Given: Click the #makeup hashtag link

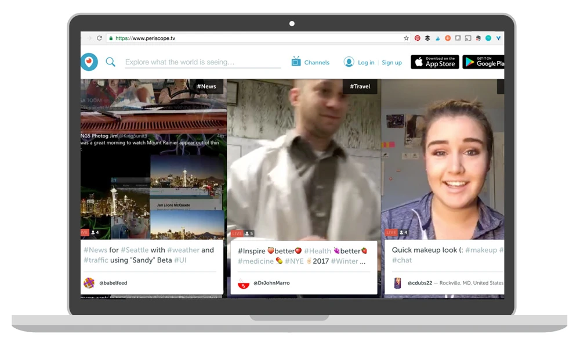Looking at the screenshot, I should (481, 250).
